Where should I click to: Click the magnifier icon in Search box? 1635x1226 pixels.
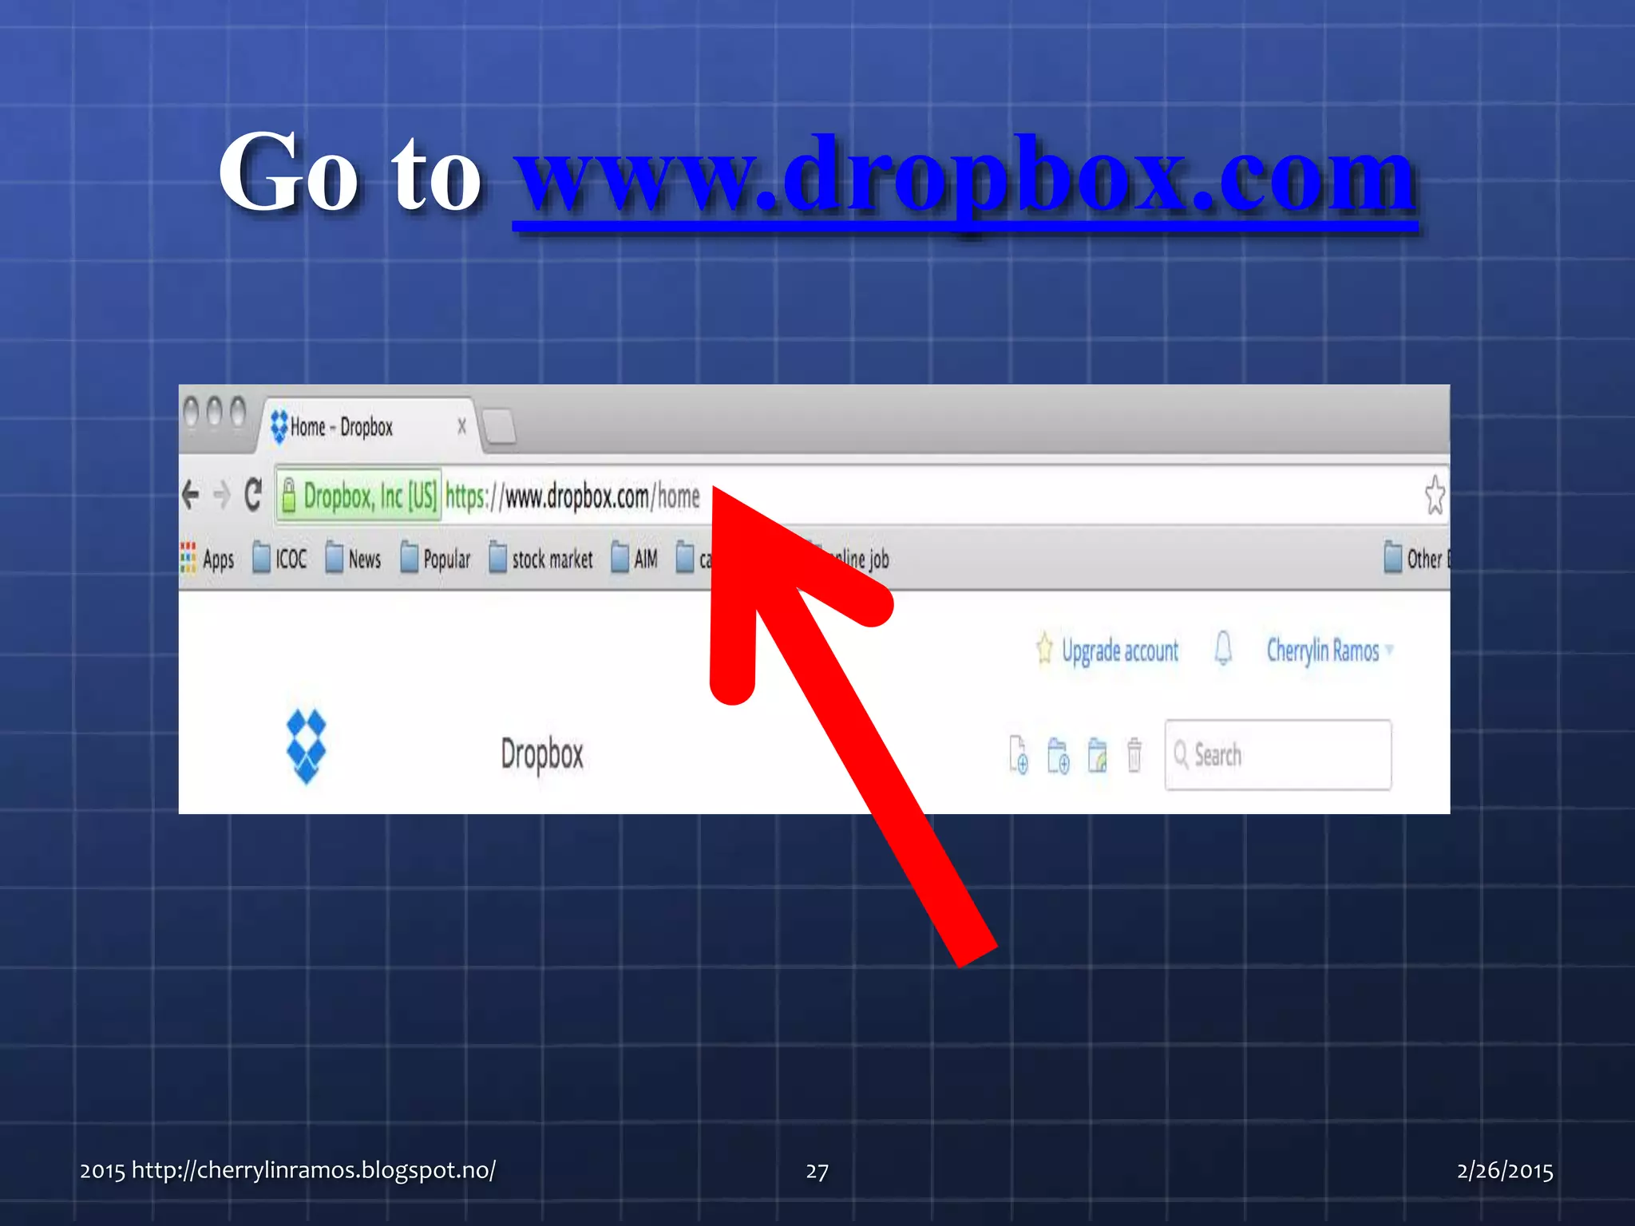click(1182, 755)
